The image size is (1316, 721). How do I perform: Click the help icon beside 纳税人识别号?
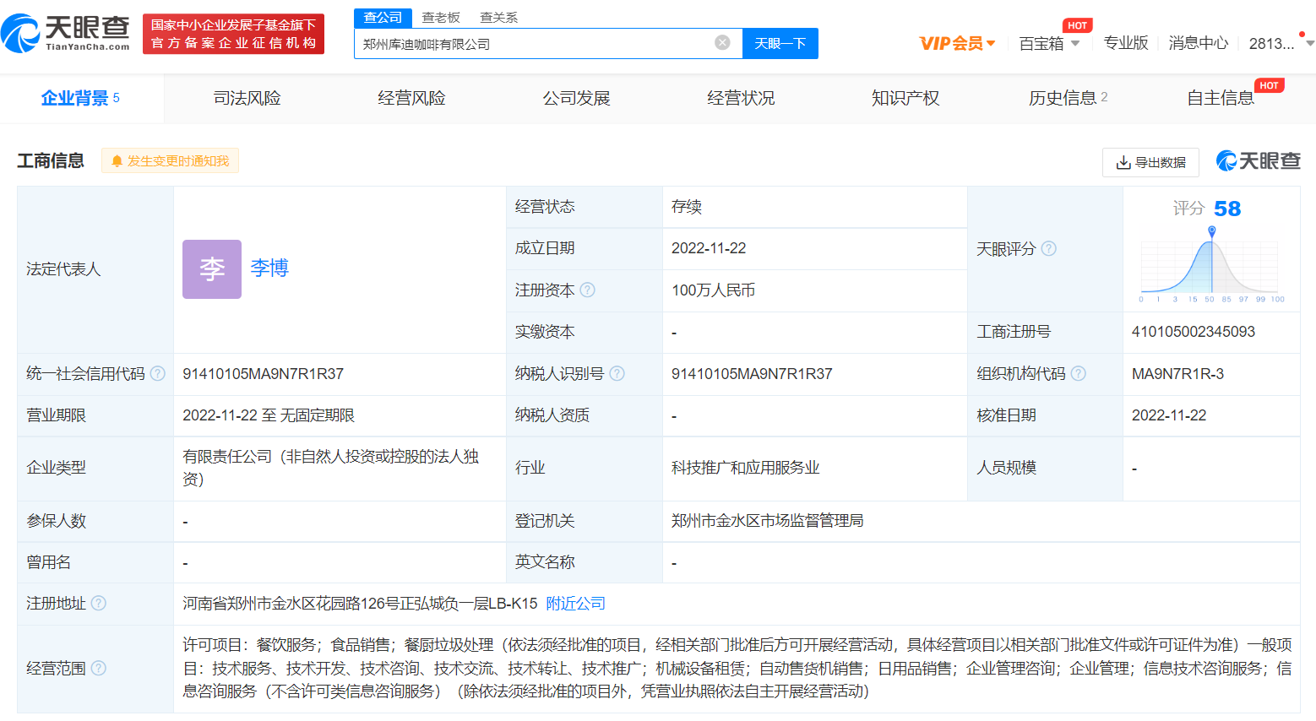click(x=617, y=374)
